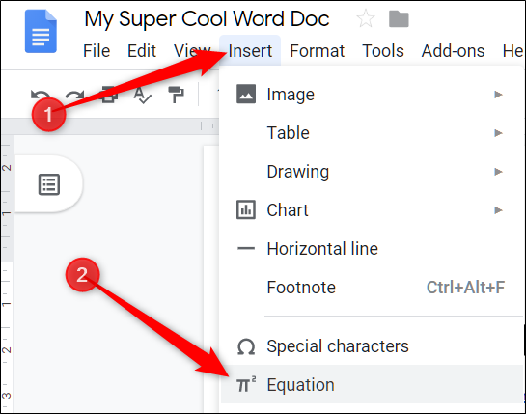Open the Format menu
The width and height of the screenshot is (526, 414).
(x=317, y=51)
